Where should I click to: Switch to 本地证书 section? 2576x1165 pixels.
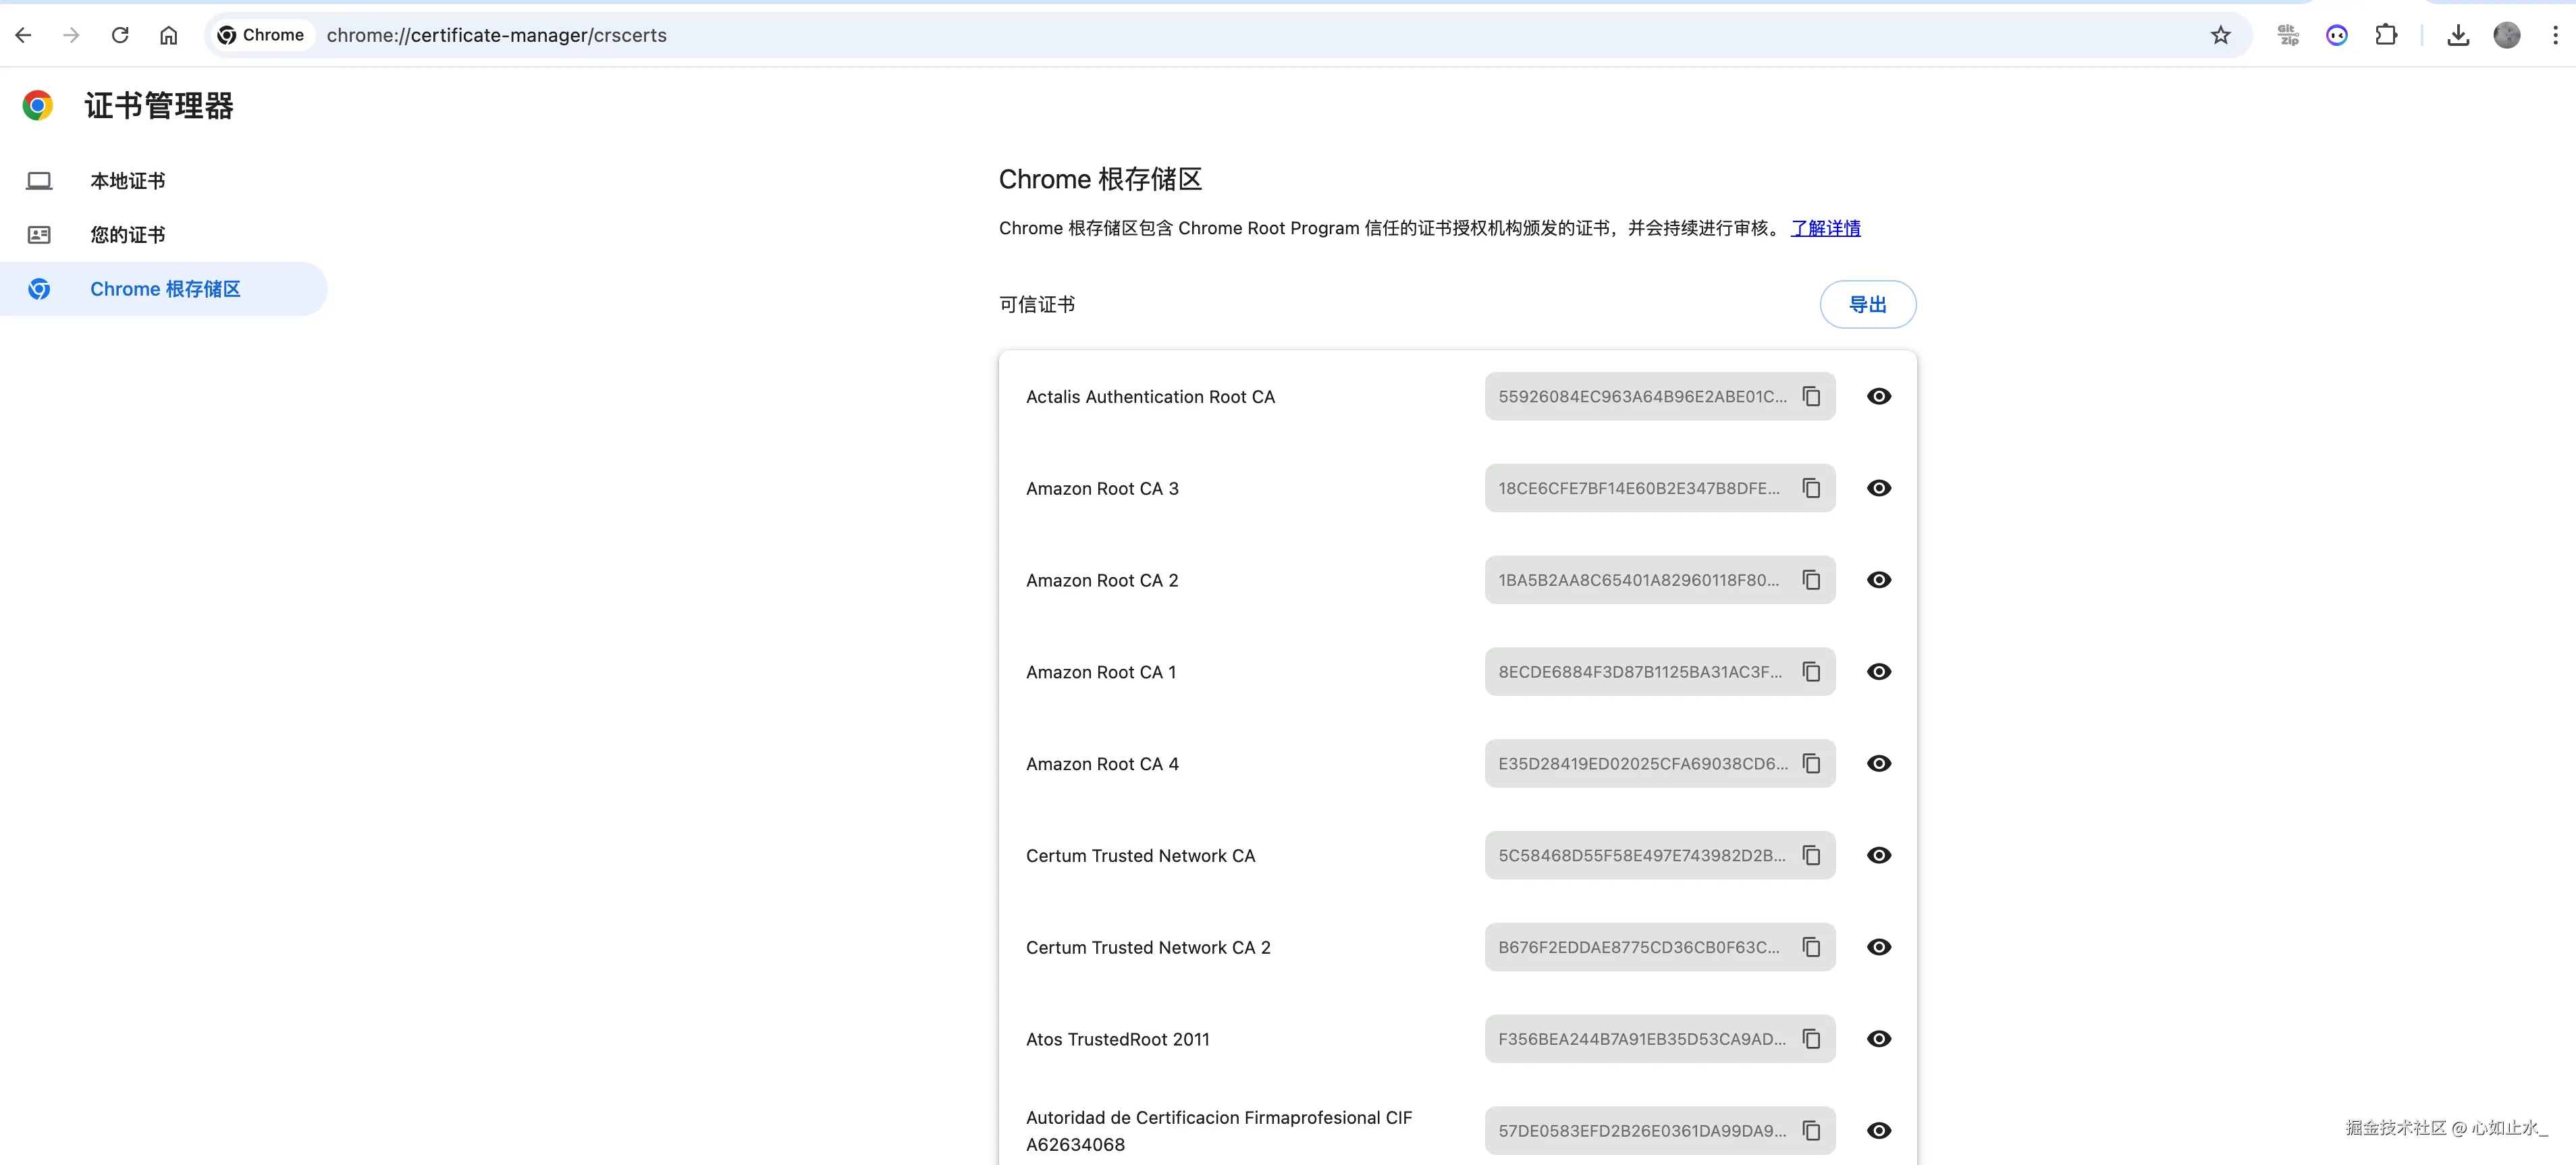tap(128, 181)
